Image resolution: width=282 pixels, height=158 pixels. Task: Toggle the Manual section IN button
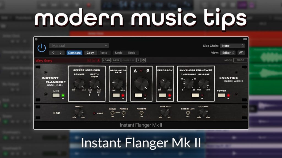(138, 95)
